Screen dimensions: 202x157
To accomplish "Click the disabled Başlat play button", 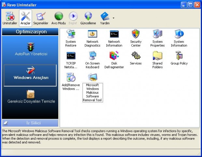I will pyautogui.click(x=73, y=18).
